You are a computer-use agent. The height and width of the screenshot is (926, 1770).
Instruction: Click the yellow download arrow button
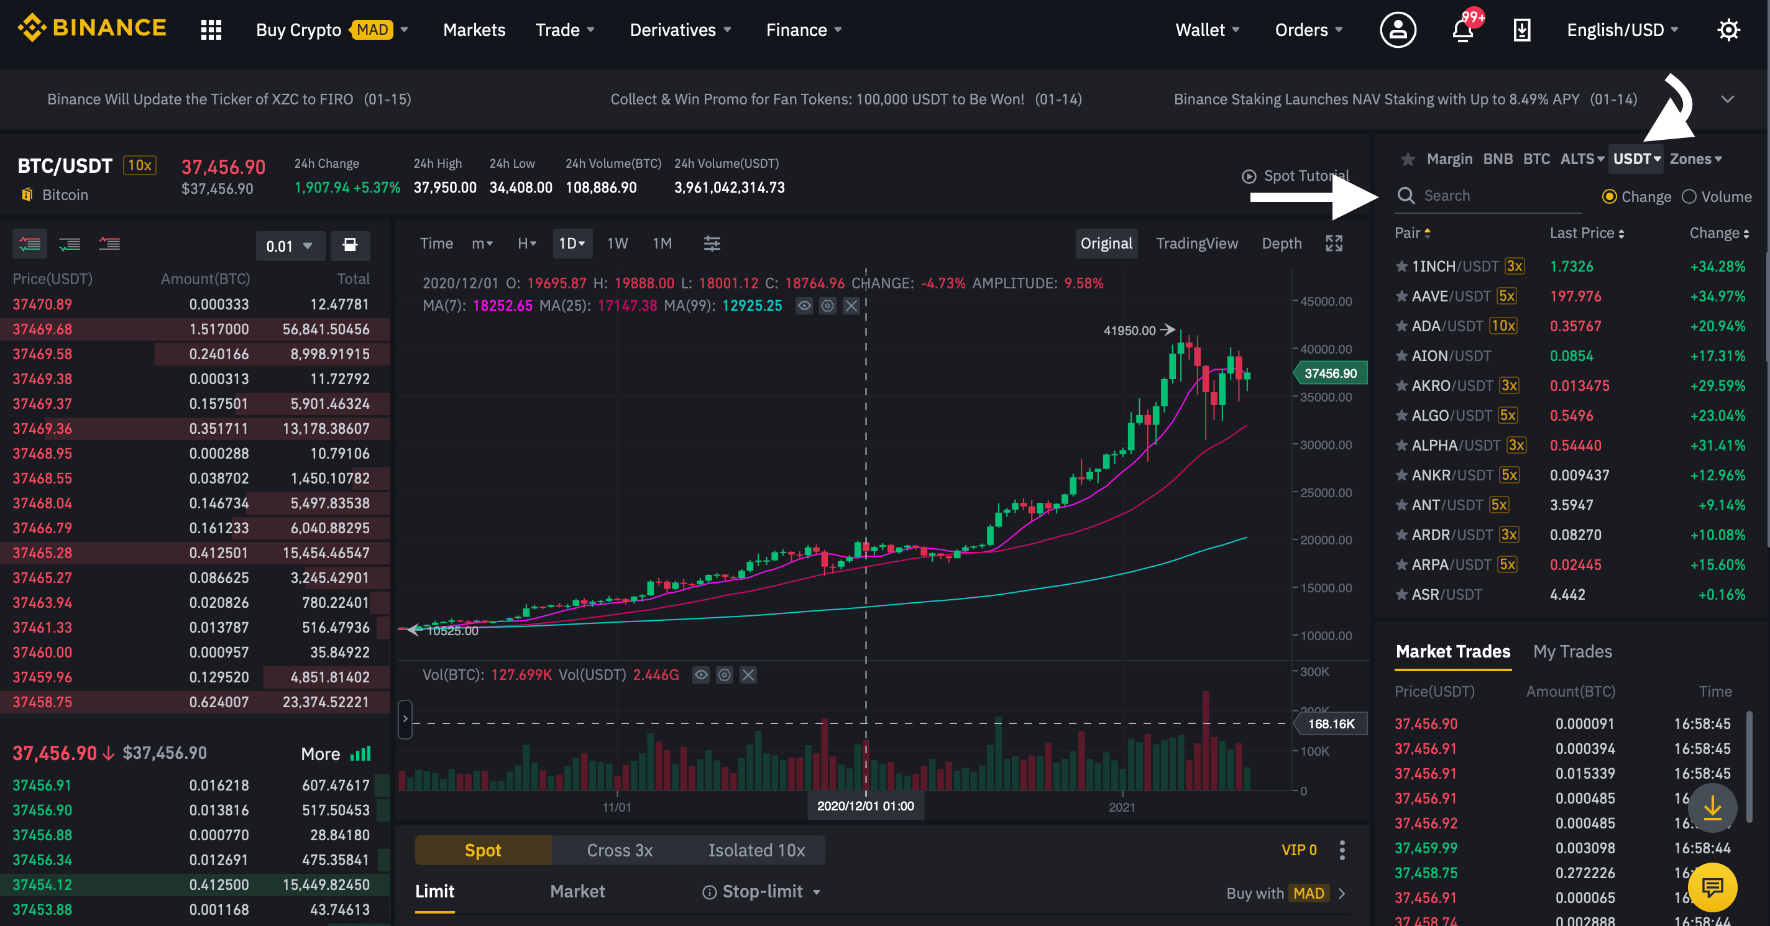1712,808
